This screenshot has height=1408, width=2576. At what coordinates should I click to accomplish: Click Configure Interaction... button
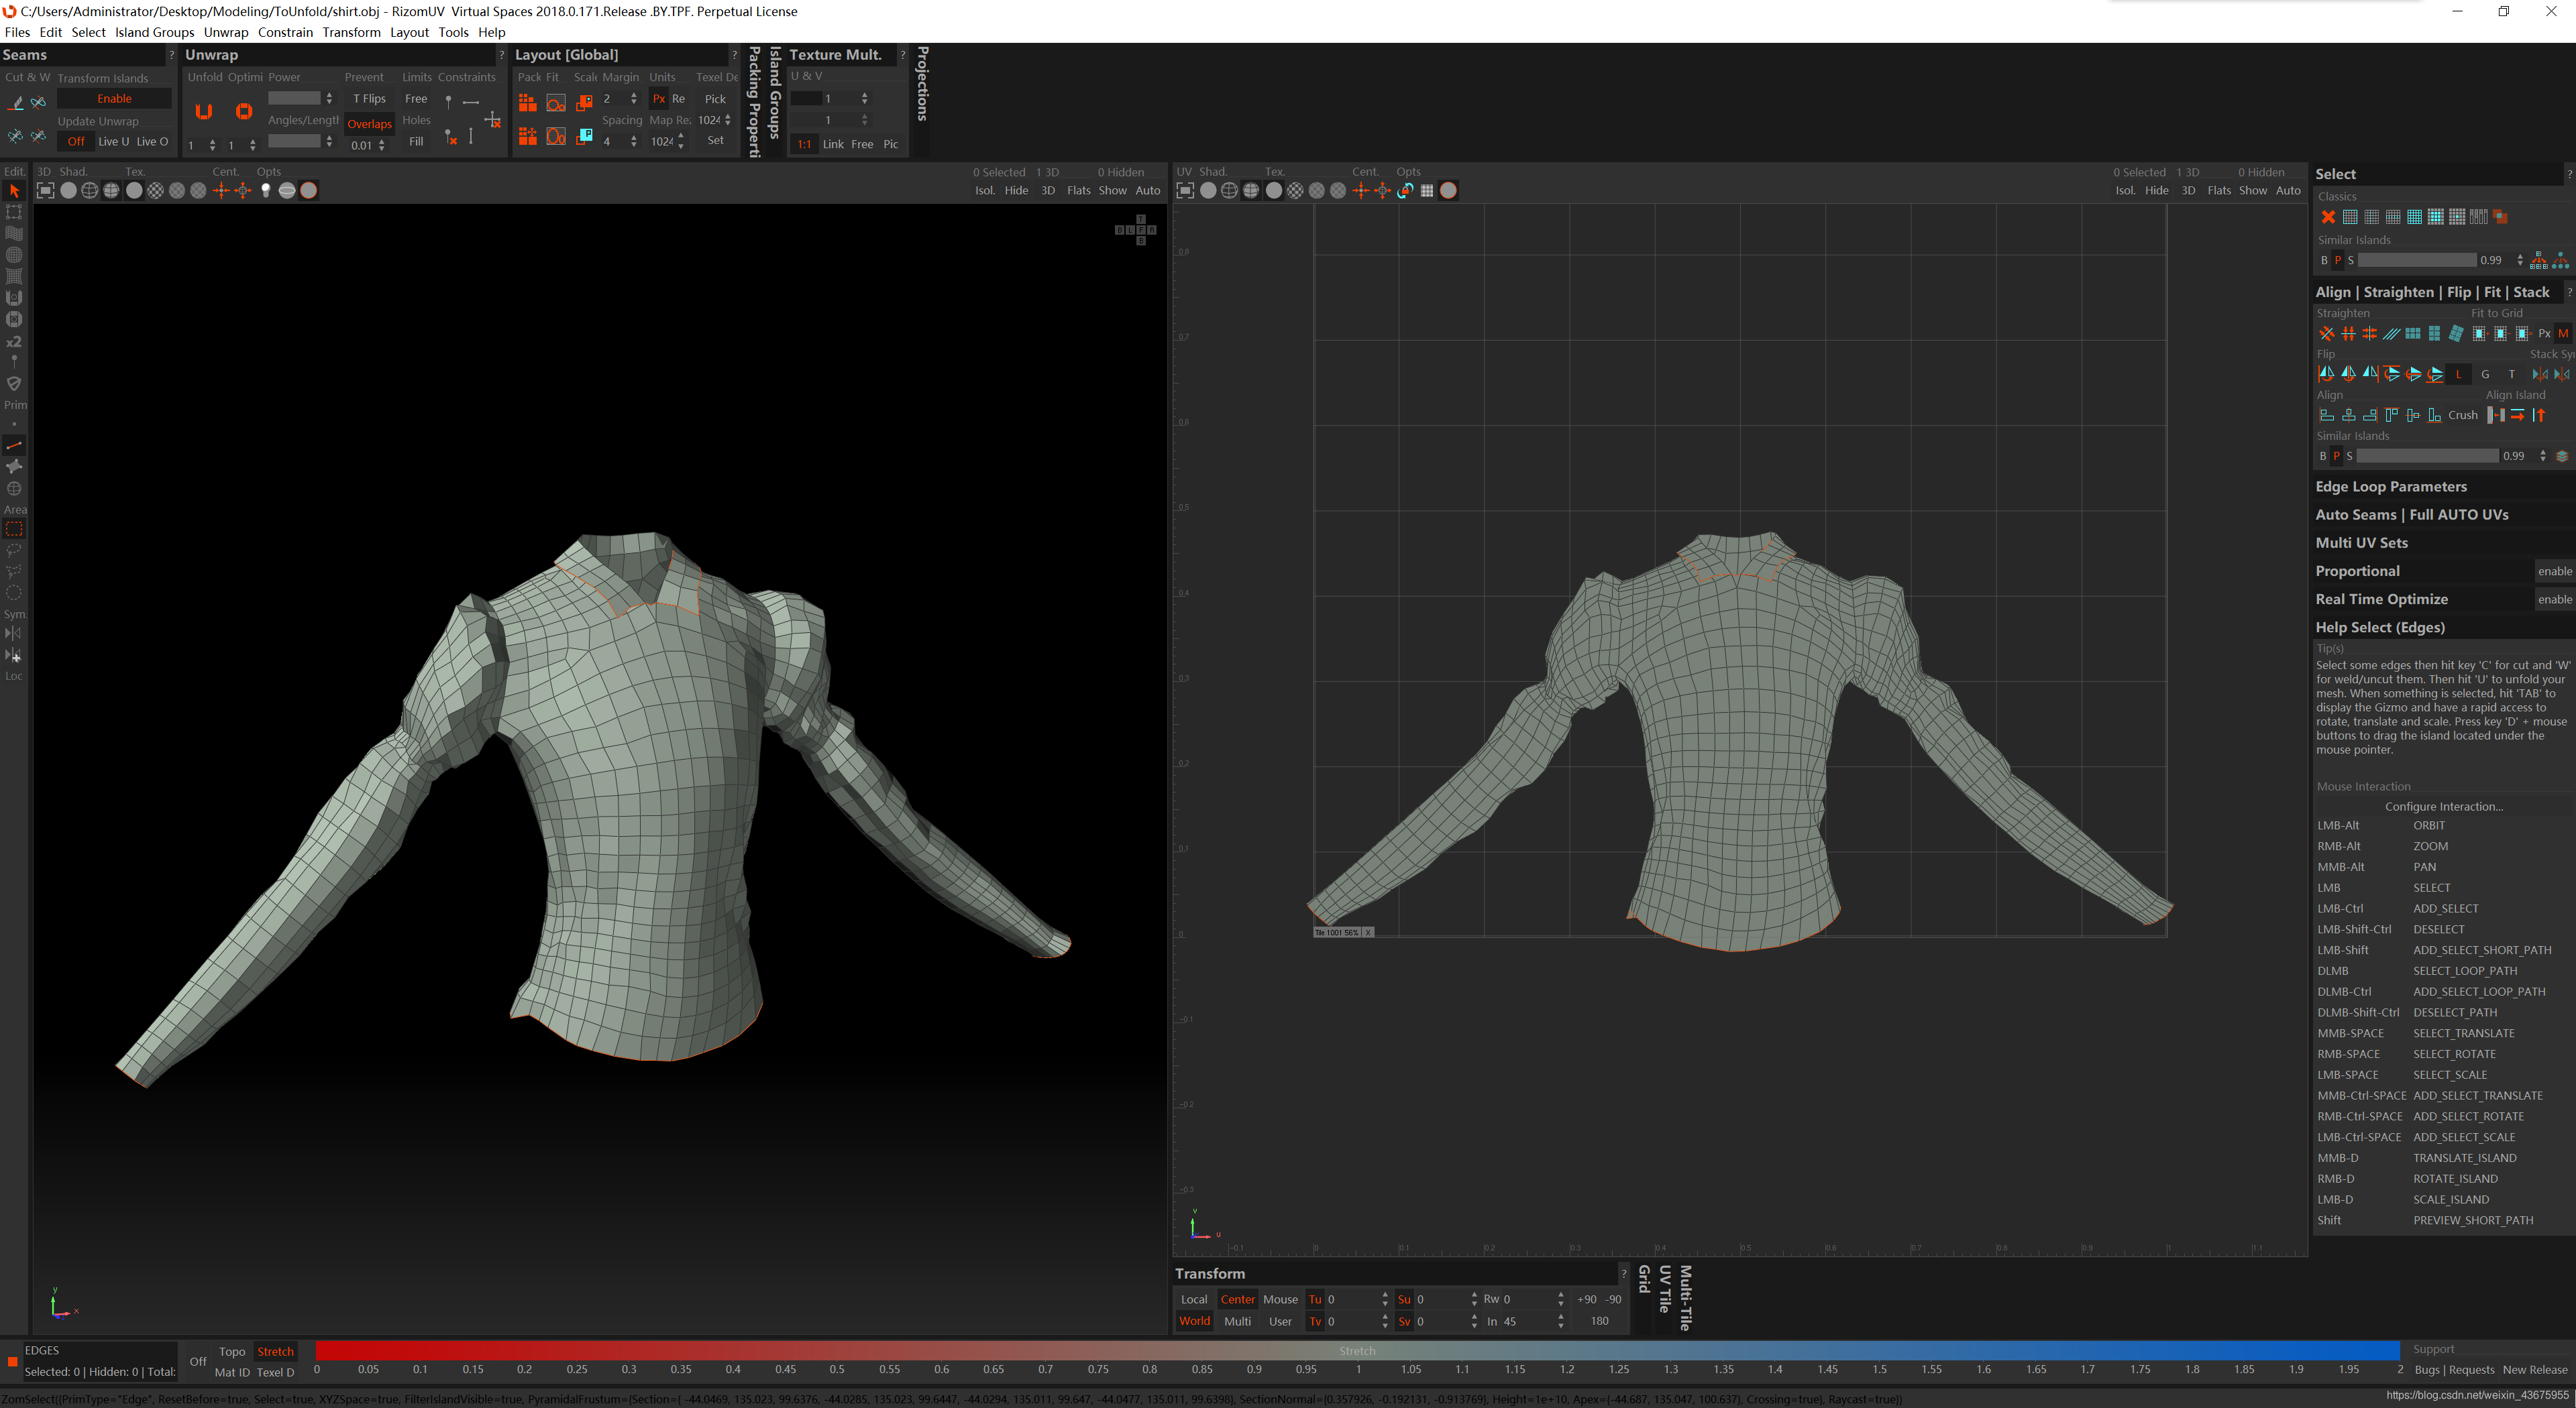click(2443, 805)
